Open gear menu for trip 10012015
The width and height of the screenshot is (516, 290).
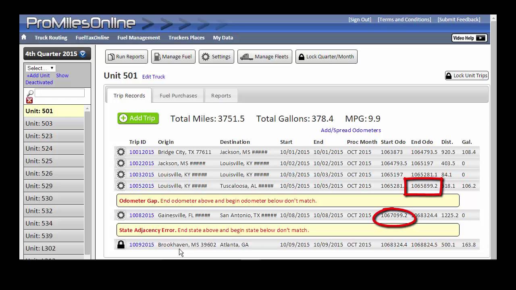click(121, 152)
